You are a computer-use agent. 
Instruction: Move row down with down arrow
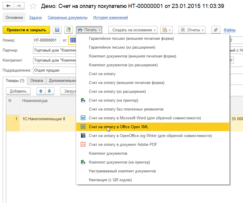point(49,91)
